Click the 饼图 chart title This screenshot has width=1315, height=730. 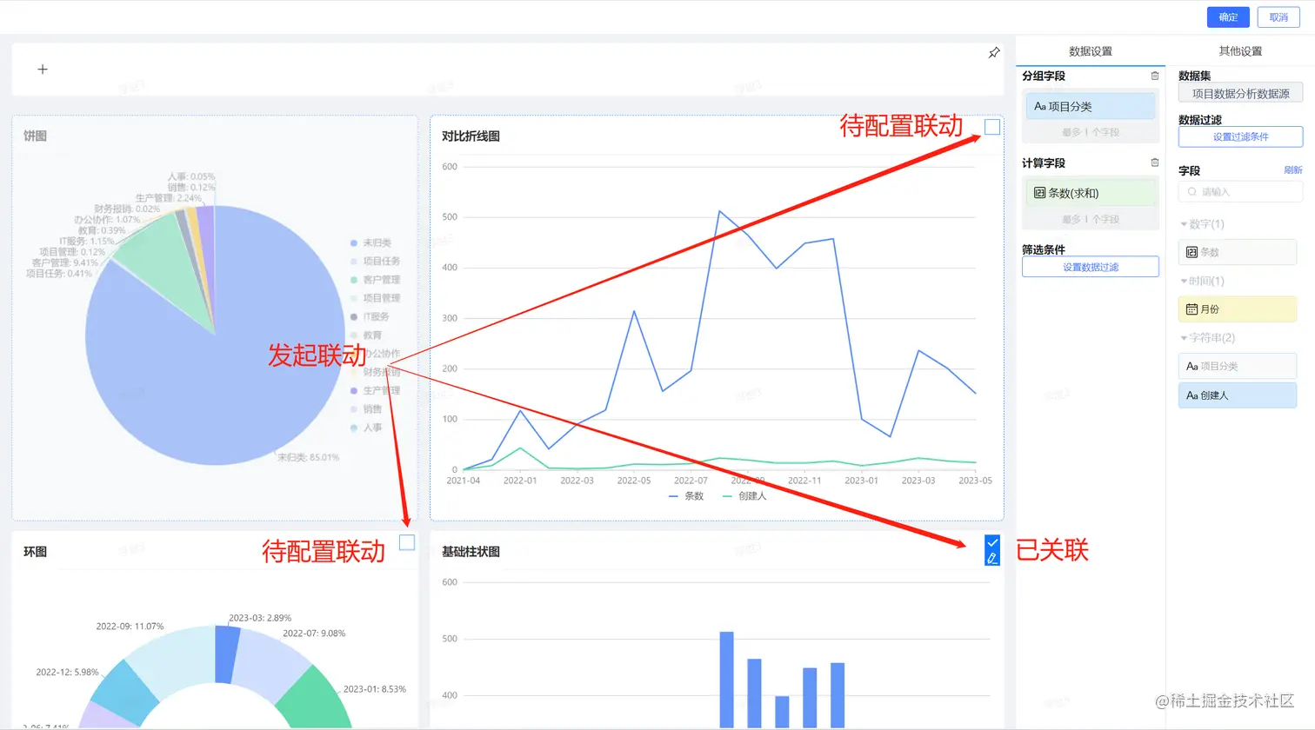[35, 136]
